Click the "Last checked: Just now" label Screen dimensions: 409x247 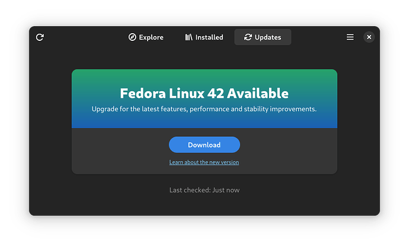point(204,190)
